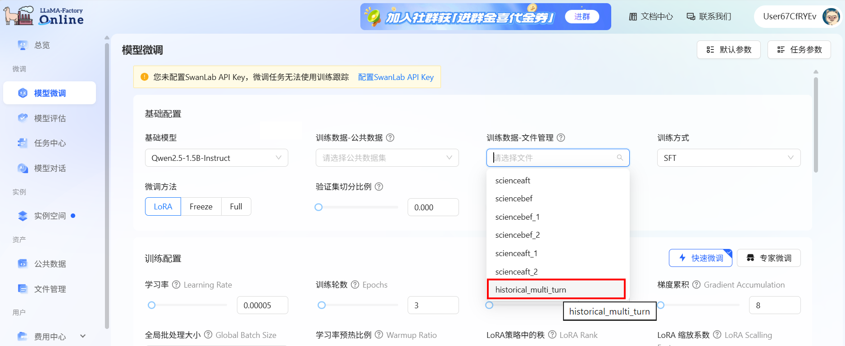Click the help icon next to 梯度累积
This screenshot has width=845, height=346.
coord(696,284)
